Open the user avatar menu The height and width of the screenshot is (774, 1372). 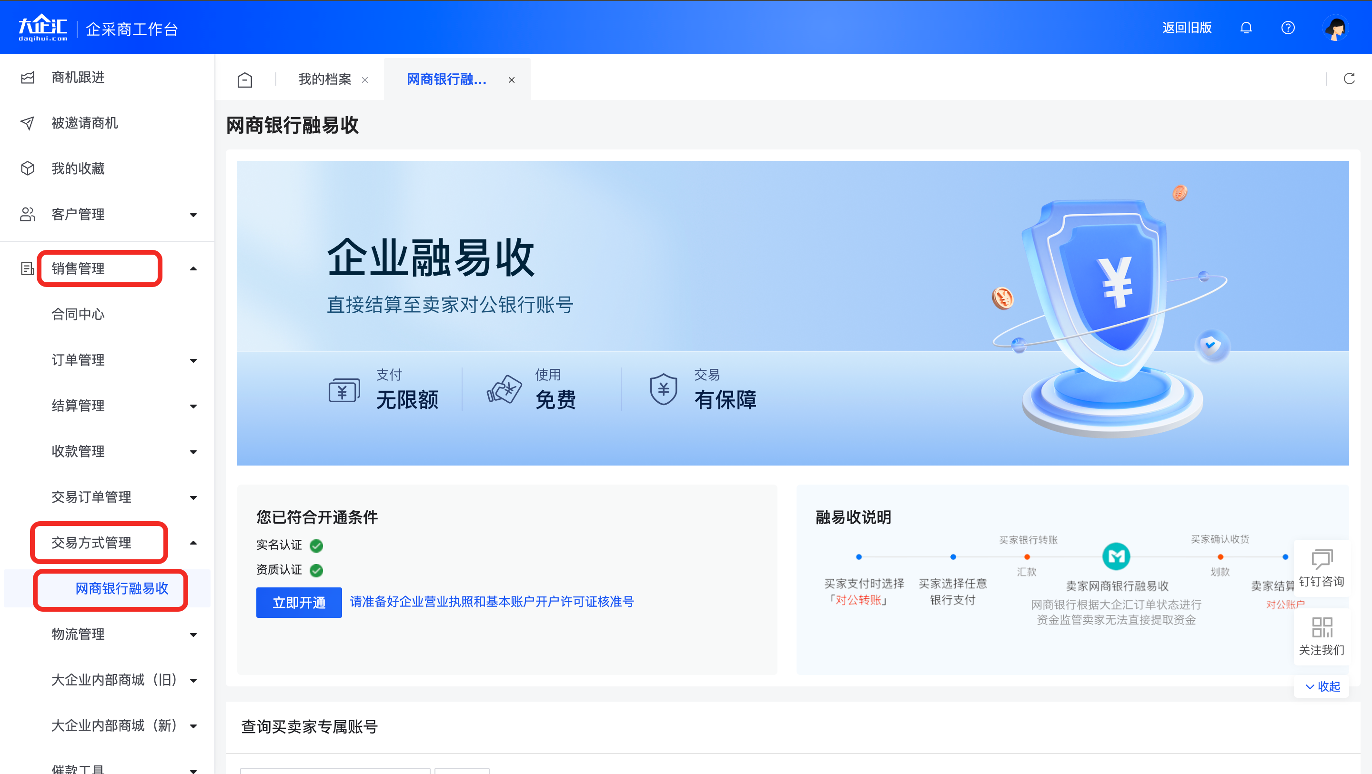[1335, 28]
